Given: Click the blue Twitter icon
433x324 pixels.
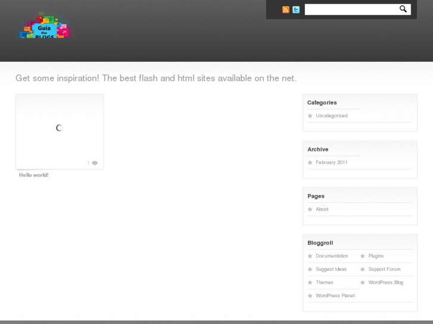Looking at the screenshot, I should point(296,10).
